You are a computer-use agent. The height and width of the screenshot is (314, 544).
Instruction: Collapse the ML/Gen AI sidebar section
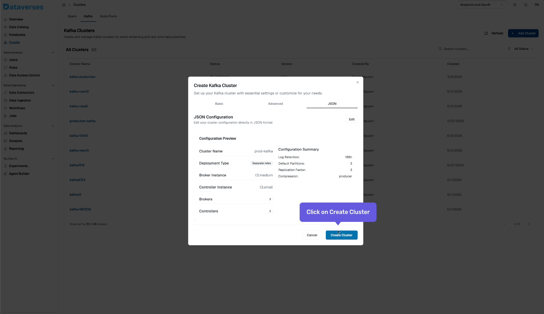click(x=53, y=158)
